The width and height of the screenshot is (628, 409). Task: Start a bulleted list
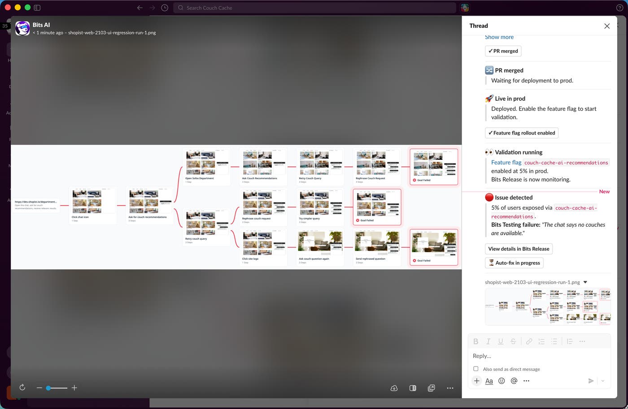point(554,341)
